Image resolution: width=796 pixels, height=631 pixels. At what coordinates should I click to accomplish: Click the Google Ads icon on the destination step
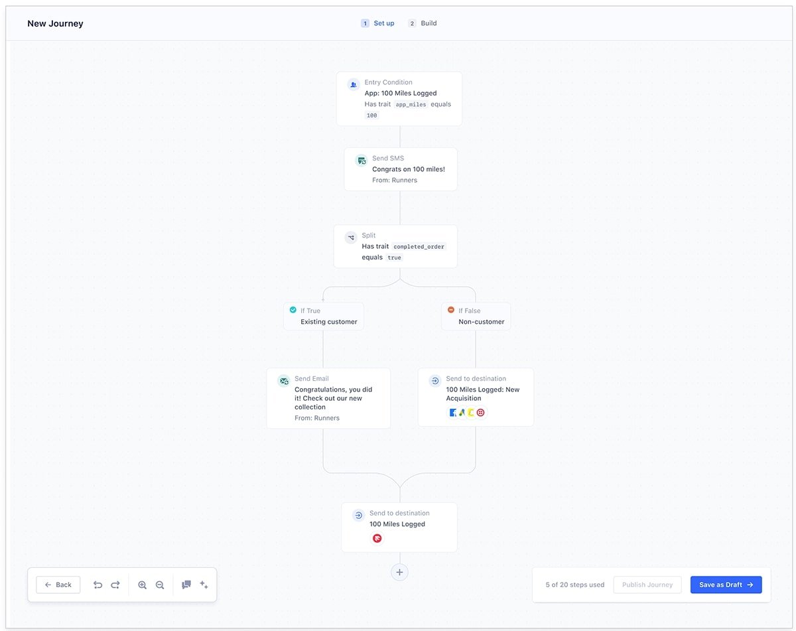click(x=462, y=412)
